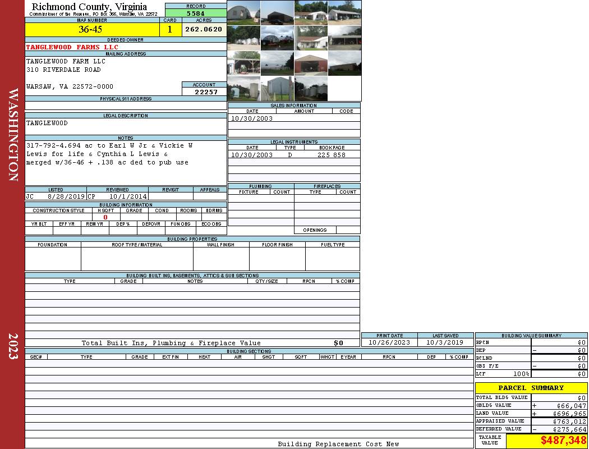Click the red taxable value $487,348
Screen dimensions: 589x449
(x=563, y=441)
